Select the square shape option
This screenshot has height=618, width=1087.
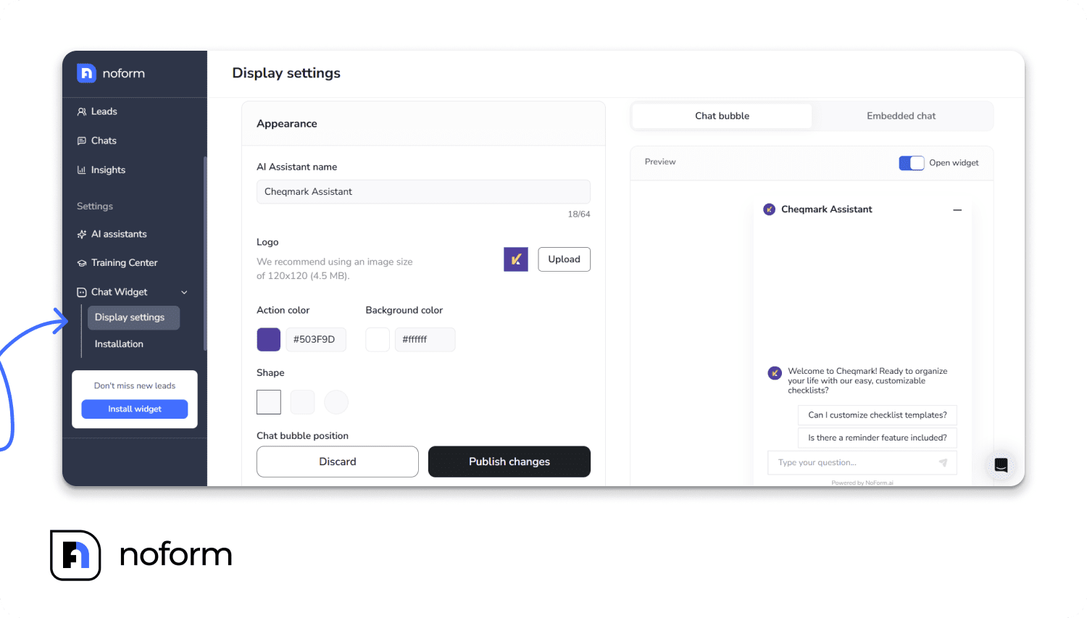pyautogui.click(x=268, y=402)
